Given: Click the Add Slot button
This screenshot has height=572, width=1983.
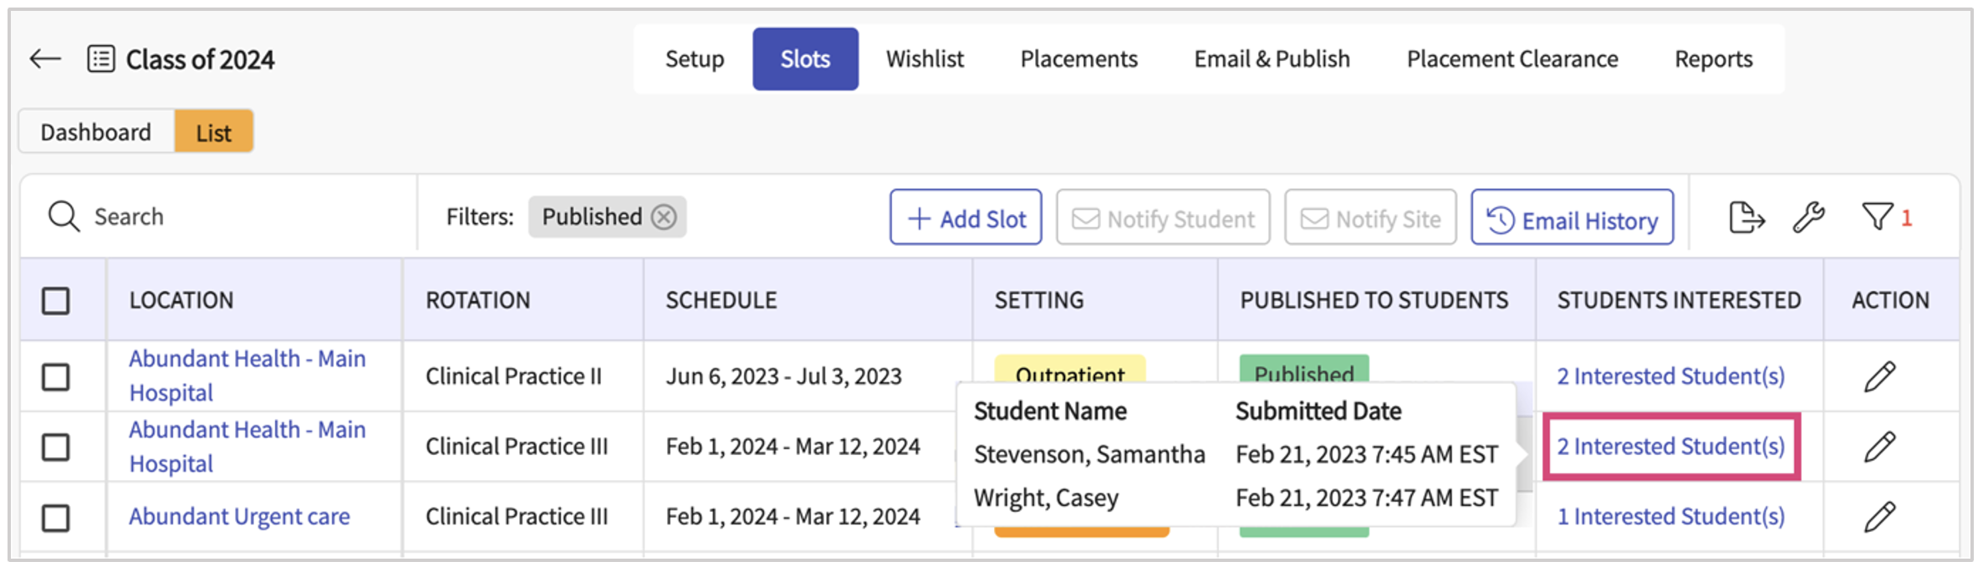Looking at the screenshot, I should [966, 217].
